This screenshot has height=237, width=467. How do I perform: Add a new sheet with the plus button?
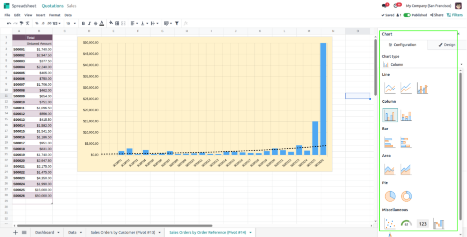pos(15,233)
